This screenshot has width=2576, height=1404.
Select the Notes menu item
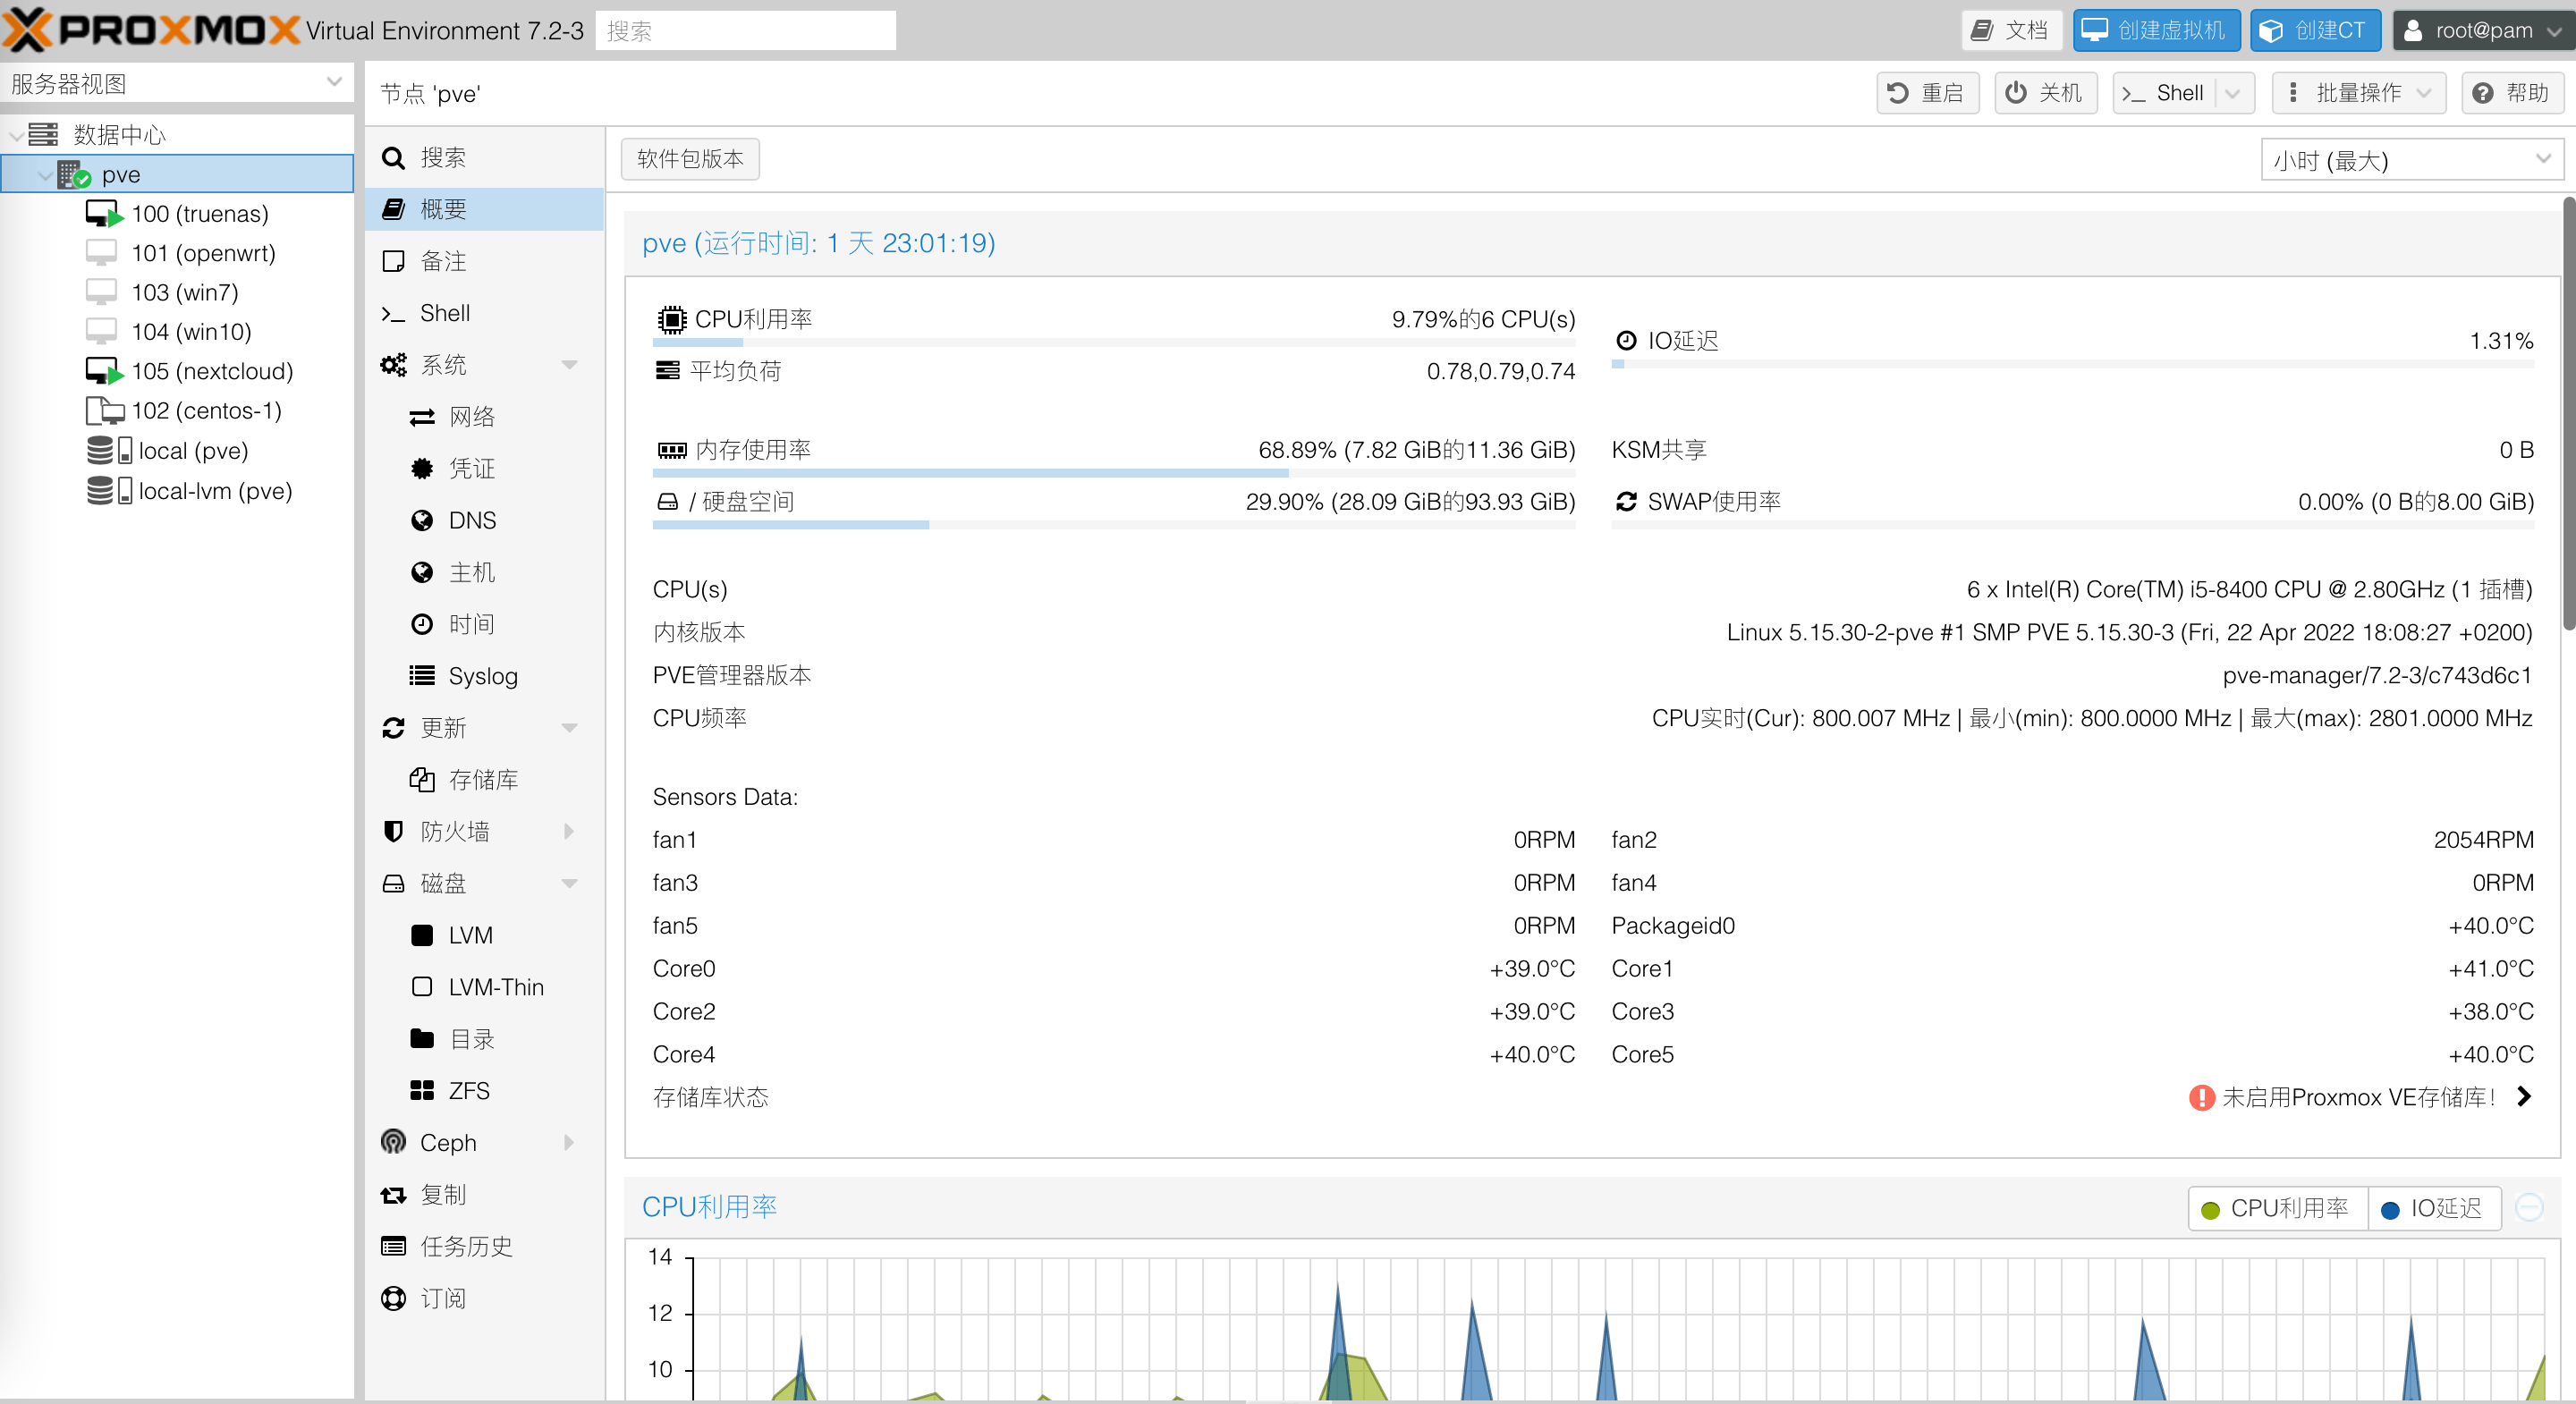442,261
